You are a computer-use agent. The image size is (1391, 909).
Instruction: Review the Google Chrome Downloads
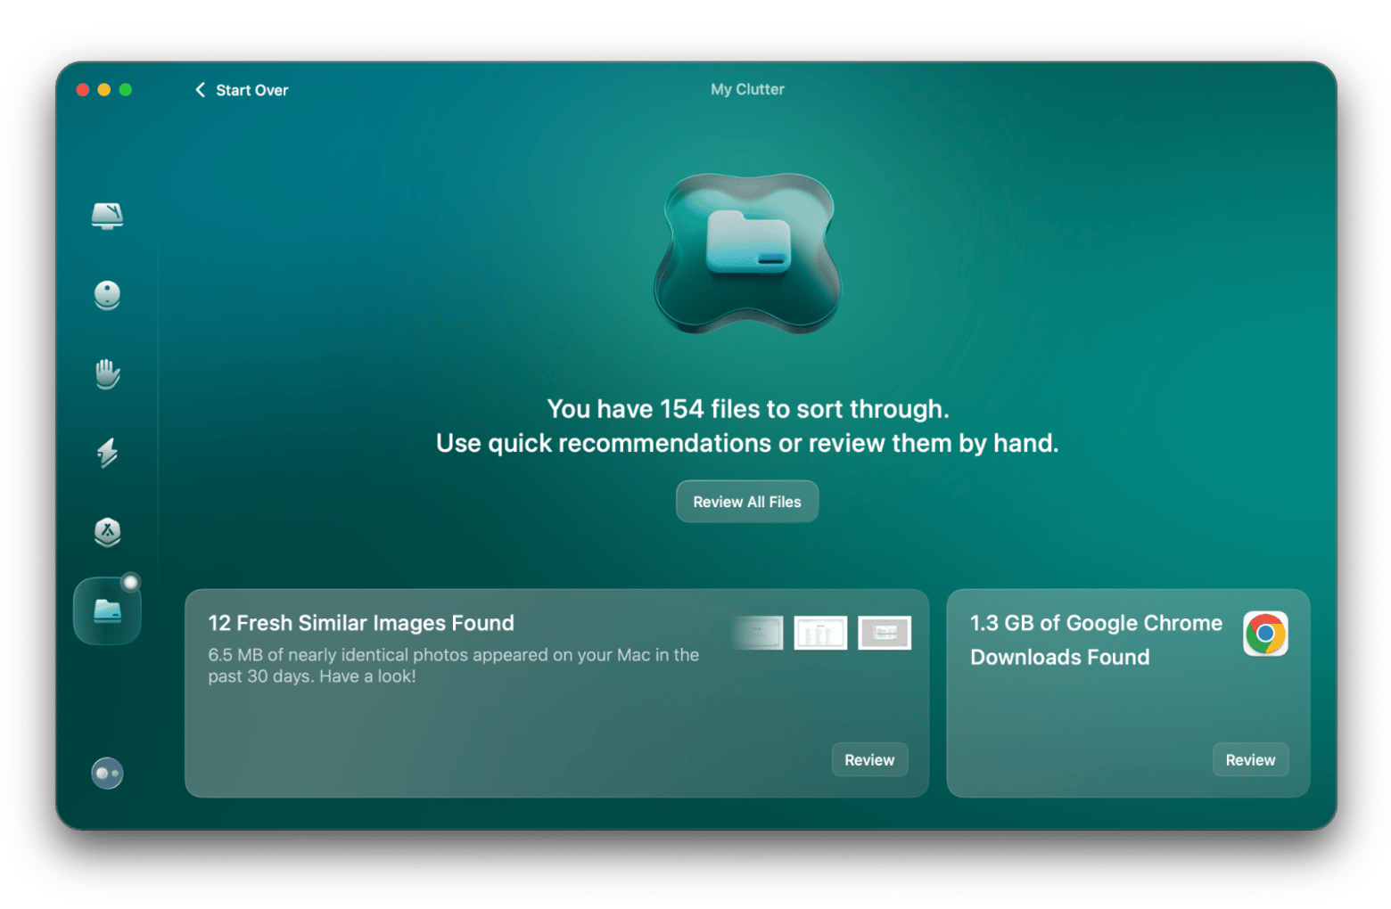click(x=1249, y=759)
